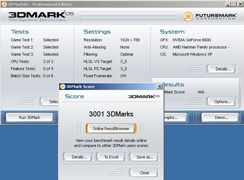Launch the Demo button
This screenshot has height=180, width=244.
pos(219,117)
